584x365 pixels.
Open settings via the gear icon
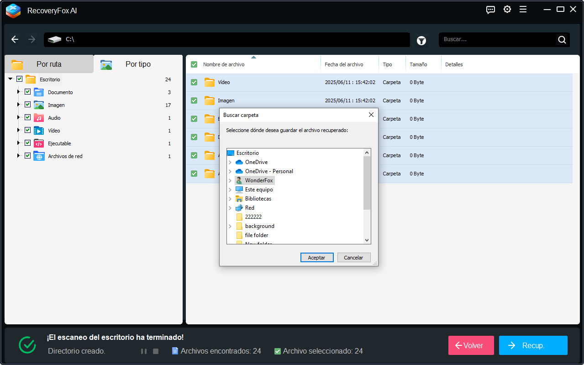pyautogui.click(x=507, y=10)
